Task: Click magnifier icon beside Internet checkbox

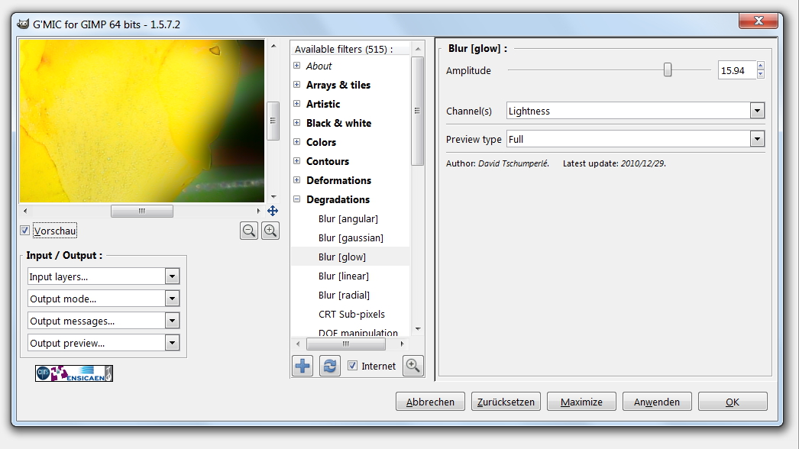Action: (x=412, y=366)
